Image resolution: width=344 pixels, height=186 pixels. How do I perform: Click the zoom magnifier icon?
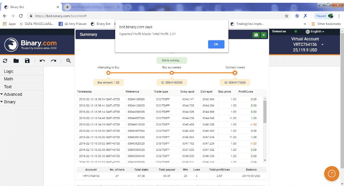point(68,61)
